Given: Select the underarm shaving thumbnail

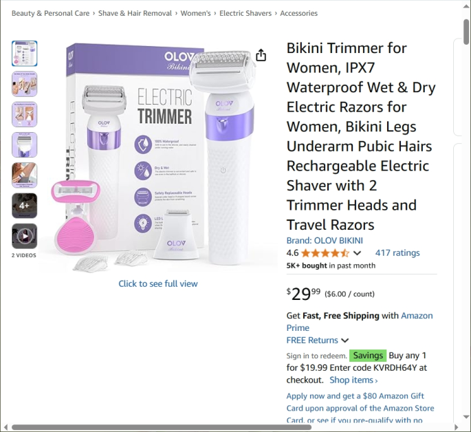Looking at the screenshot, I should (25, 175).
